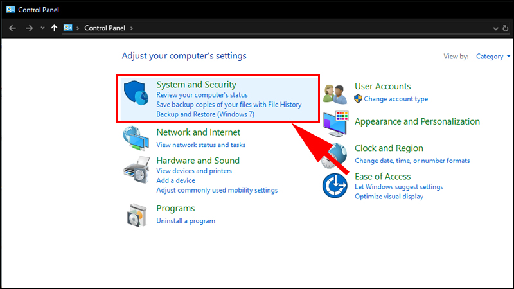This screenshot has height=289, width=514.
Task: Open View network status and tasks
Action: (200, 145)
